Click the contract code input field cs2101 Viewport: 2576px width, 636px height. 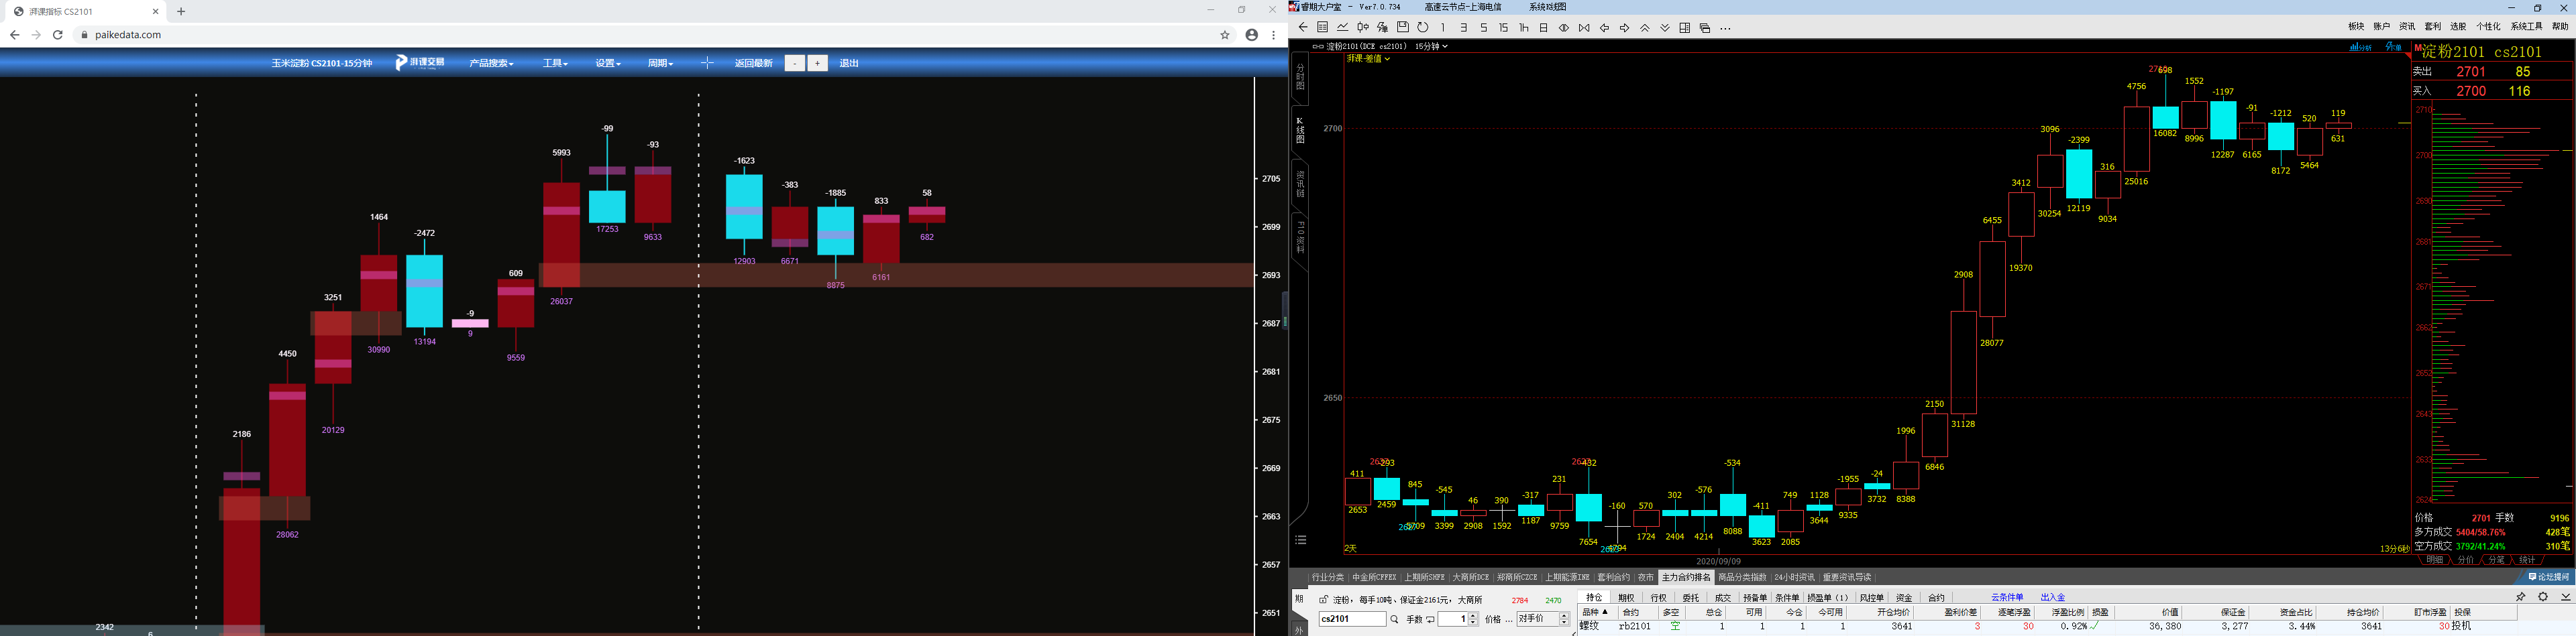[x=1352, y=619]
